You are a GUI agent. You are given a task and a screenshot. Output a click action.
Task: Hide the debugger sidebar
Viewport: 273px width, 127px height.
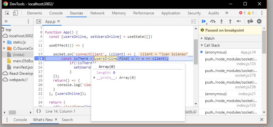[x=194, y=22]
